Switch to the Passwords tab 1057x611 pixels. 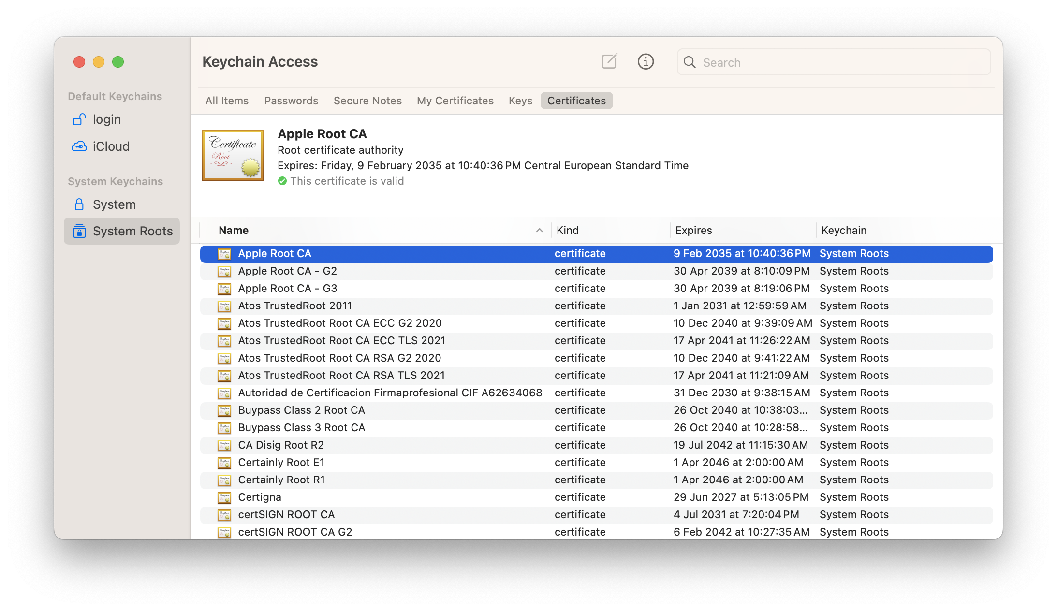(291, 101)
